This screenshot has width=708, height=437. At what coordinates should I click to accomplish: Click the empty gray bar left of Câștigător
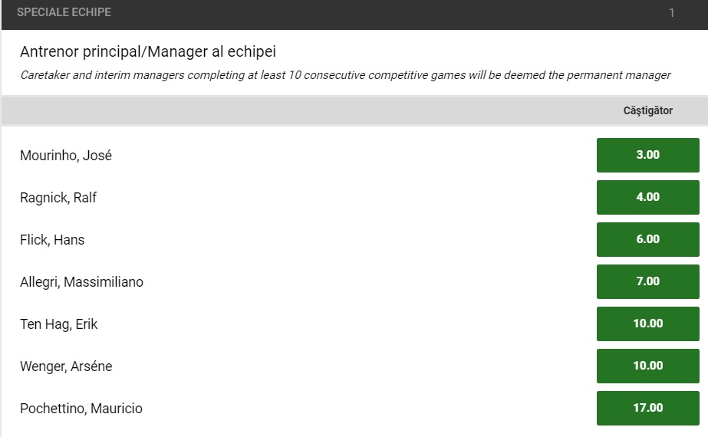pos(307,110)
